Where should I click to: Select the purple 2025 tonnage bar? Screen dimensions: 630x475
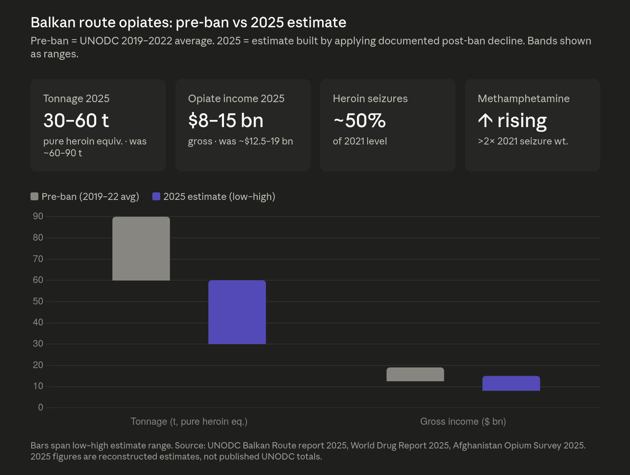click(x=237, y=312)
